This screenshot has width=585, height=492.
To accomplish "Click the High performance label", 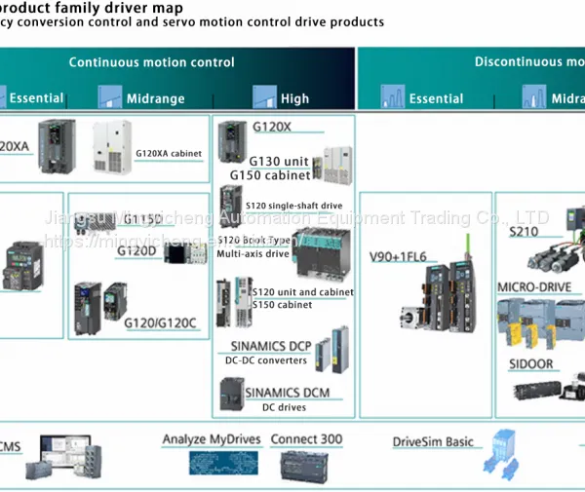I will pos(294,98).
